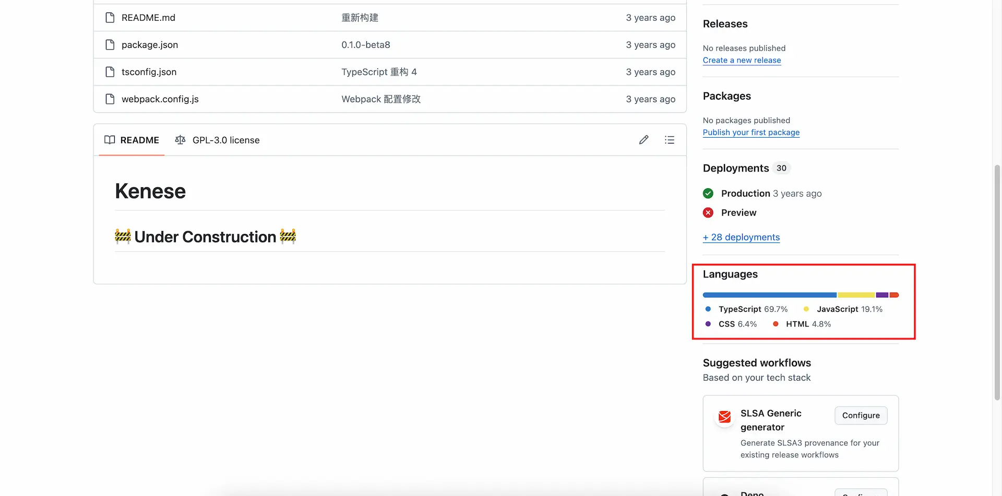This screenshot has width=1002, height=496.
Task: Switch to the GPL-3.0 license tab
Action: (x=218, y=140)
